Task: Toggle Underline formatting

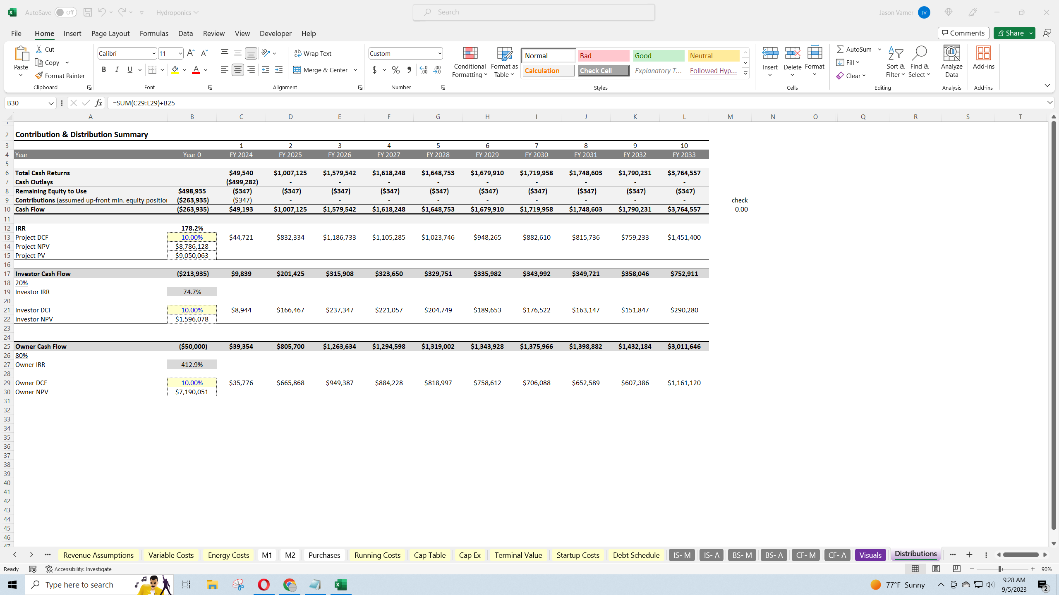Action: (130, 70)
